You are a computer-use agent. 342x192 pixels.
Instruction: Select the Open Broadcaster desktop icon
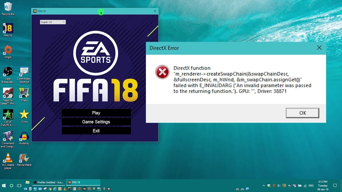pos(8,75)
